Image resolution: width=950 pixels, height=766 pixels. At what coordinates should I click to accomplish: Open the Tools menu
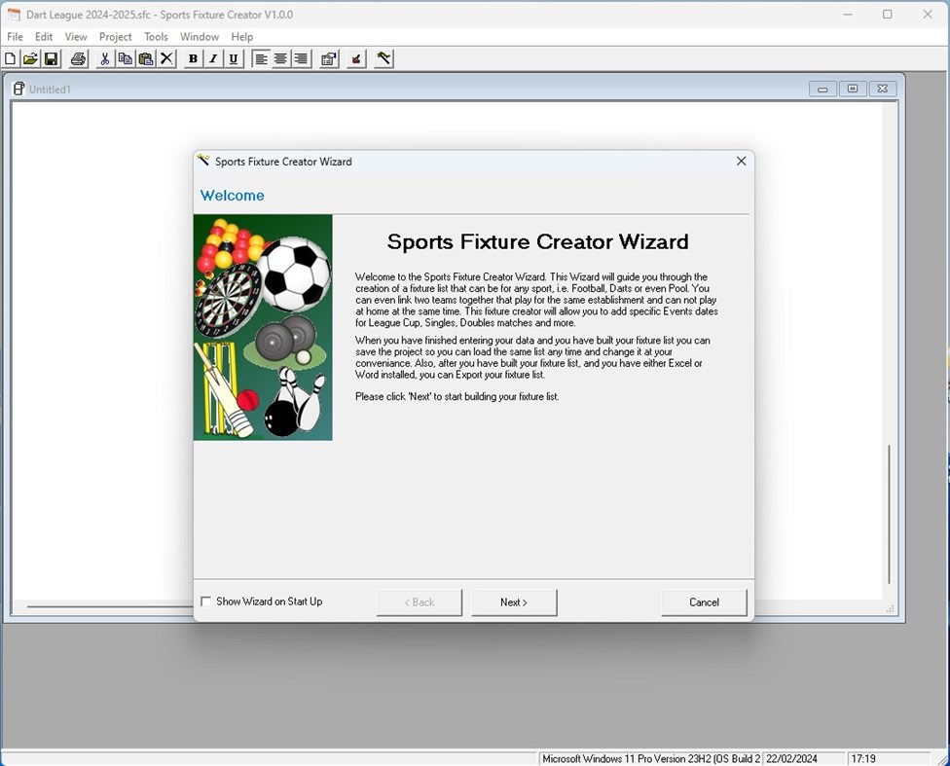[156, 36]
